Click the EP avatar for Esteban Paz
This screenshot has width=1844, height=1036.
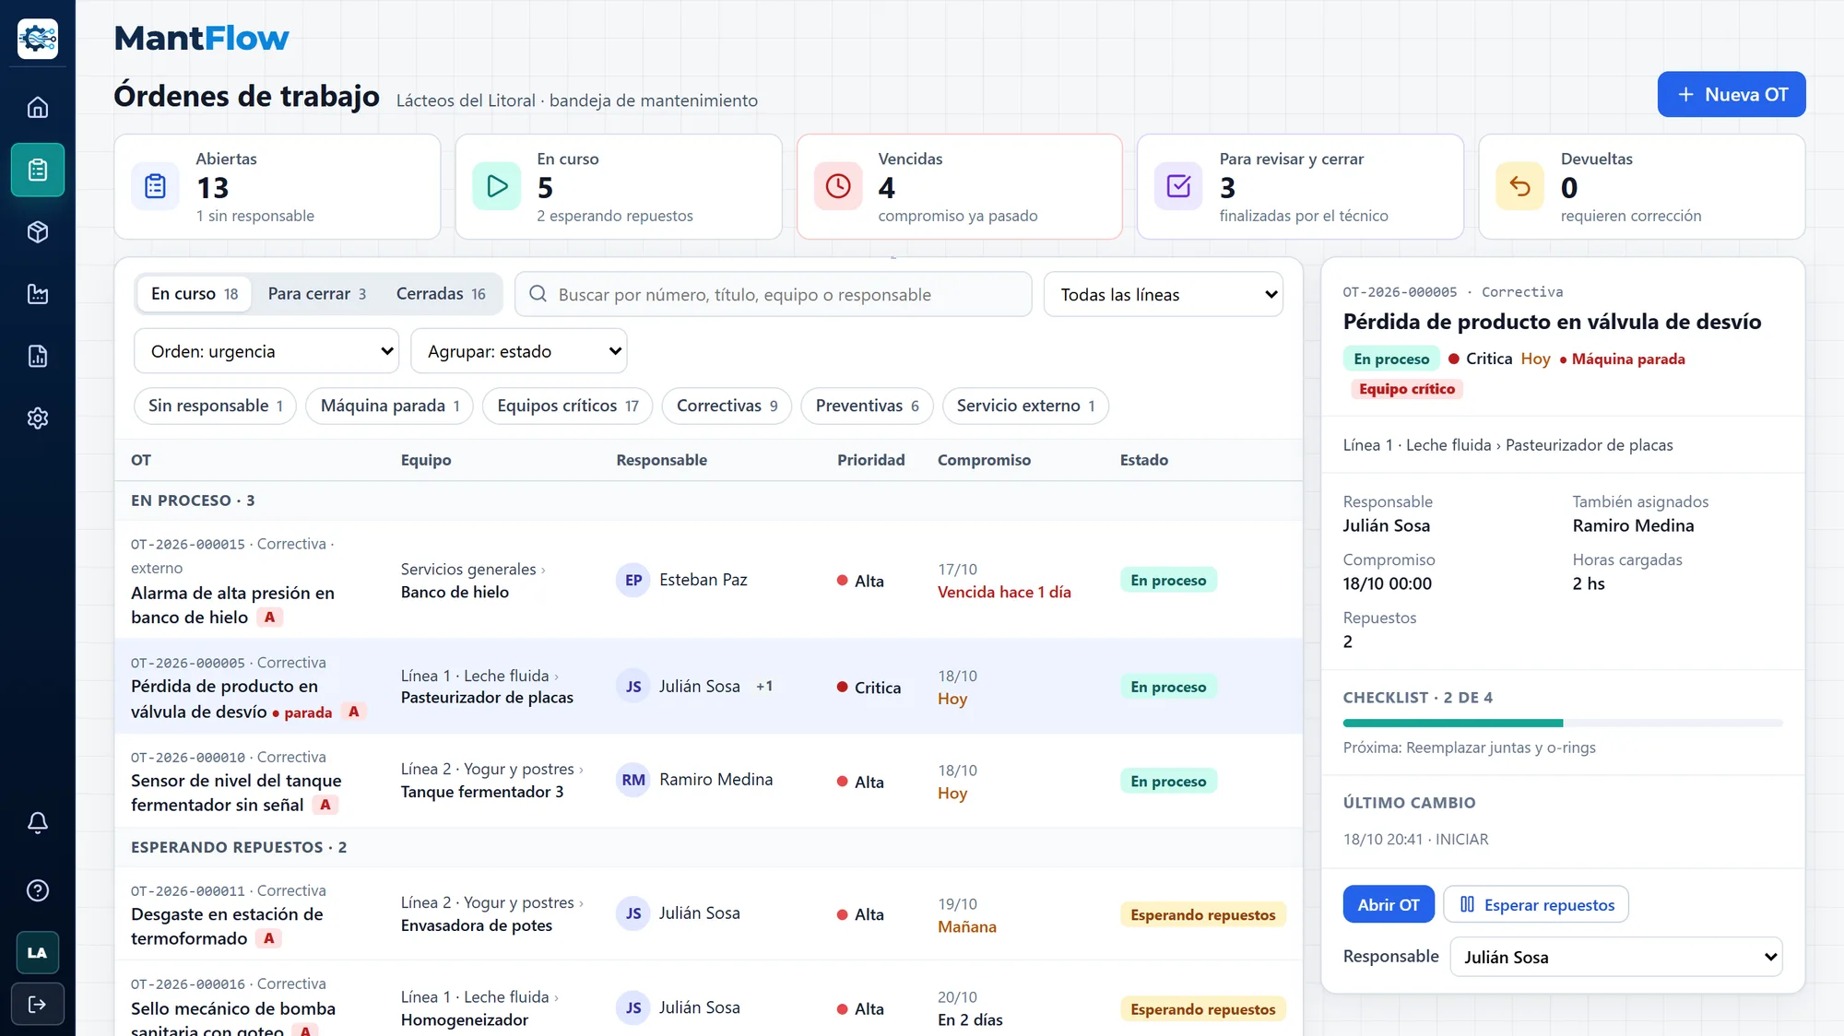pos(633,581)
